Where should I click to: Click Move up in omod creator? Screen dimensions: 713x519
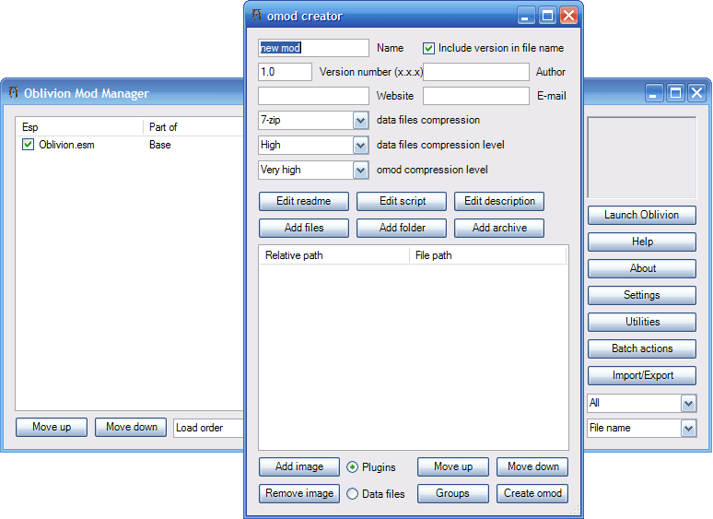[x=453, y=466]
